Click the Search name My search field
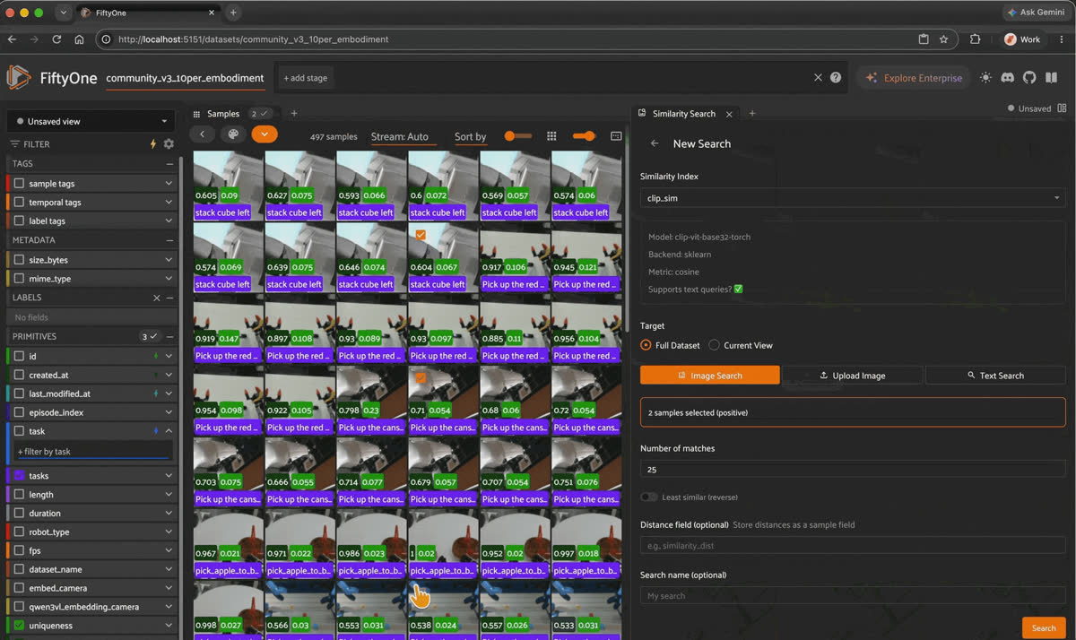The image size is (1076, 640). coord(853,596)
